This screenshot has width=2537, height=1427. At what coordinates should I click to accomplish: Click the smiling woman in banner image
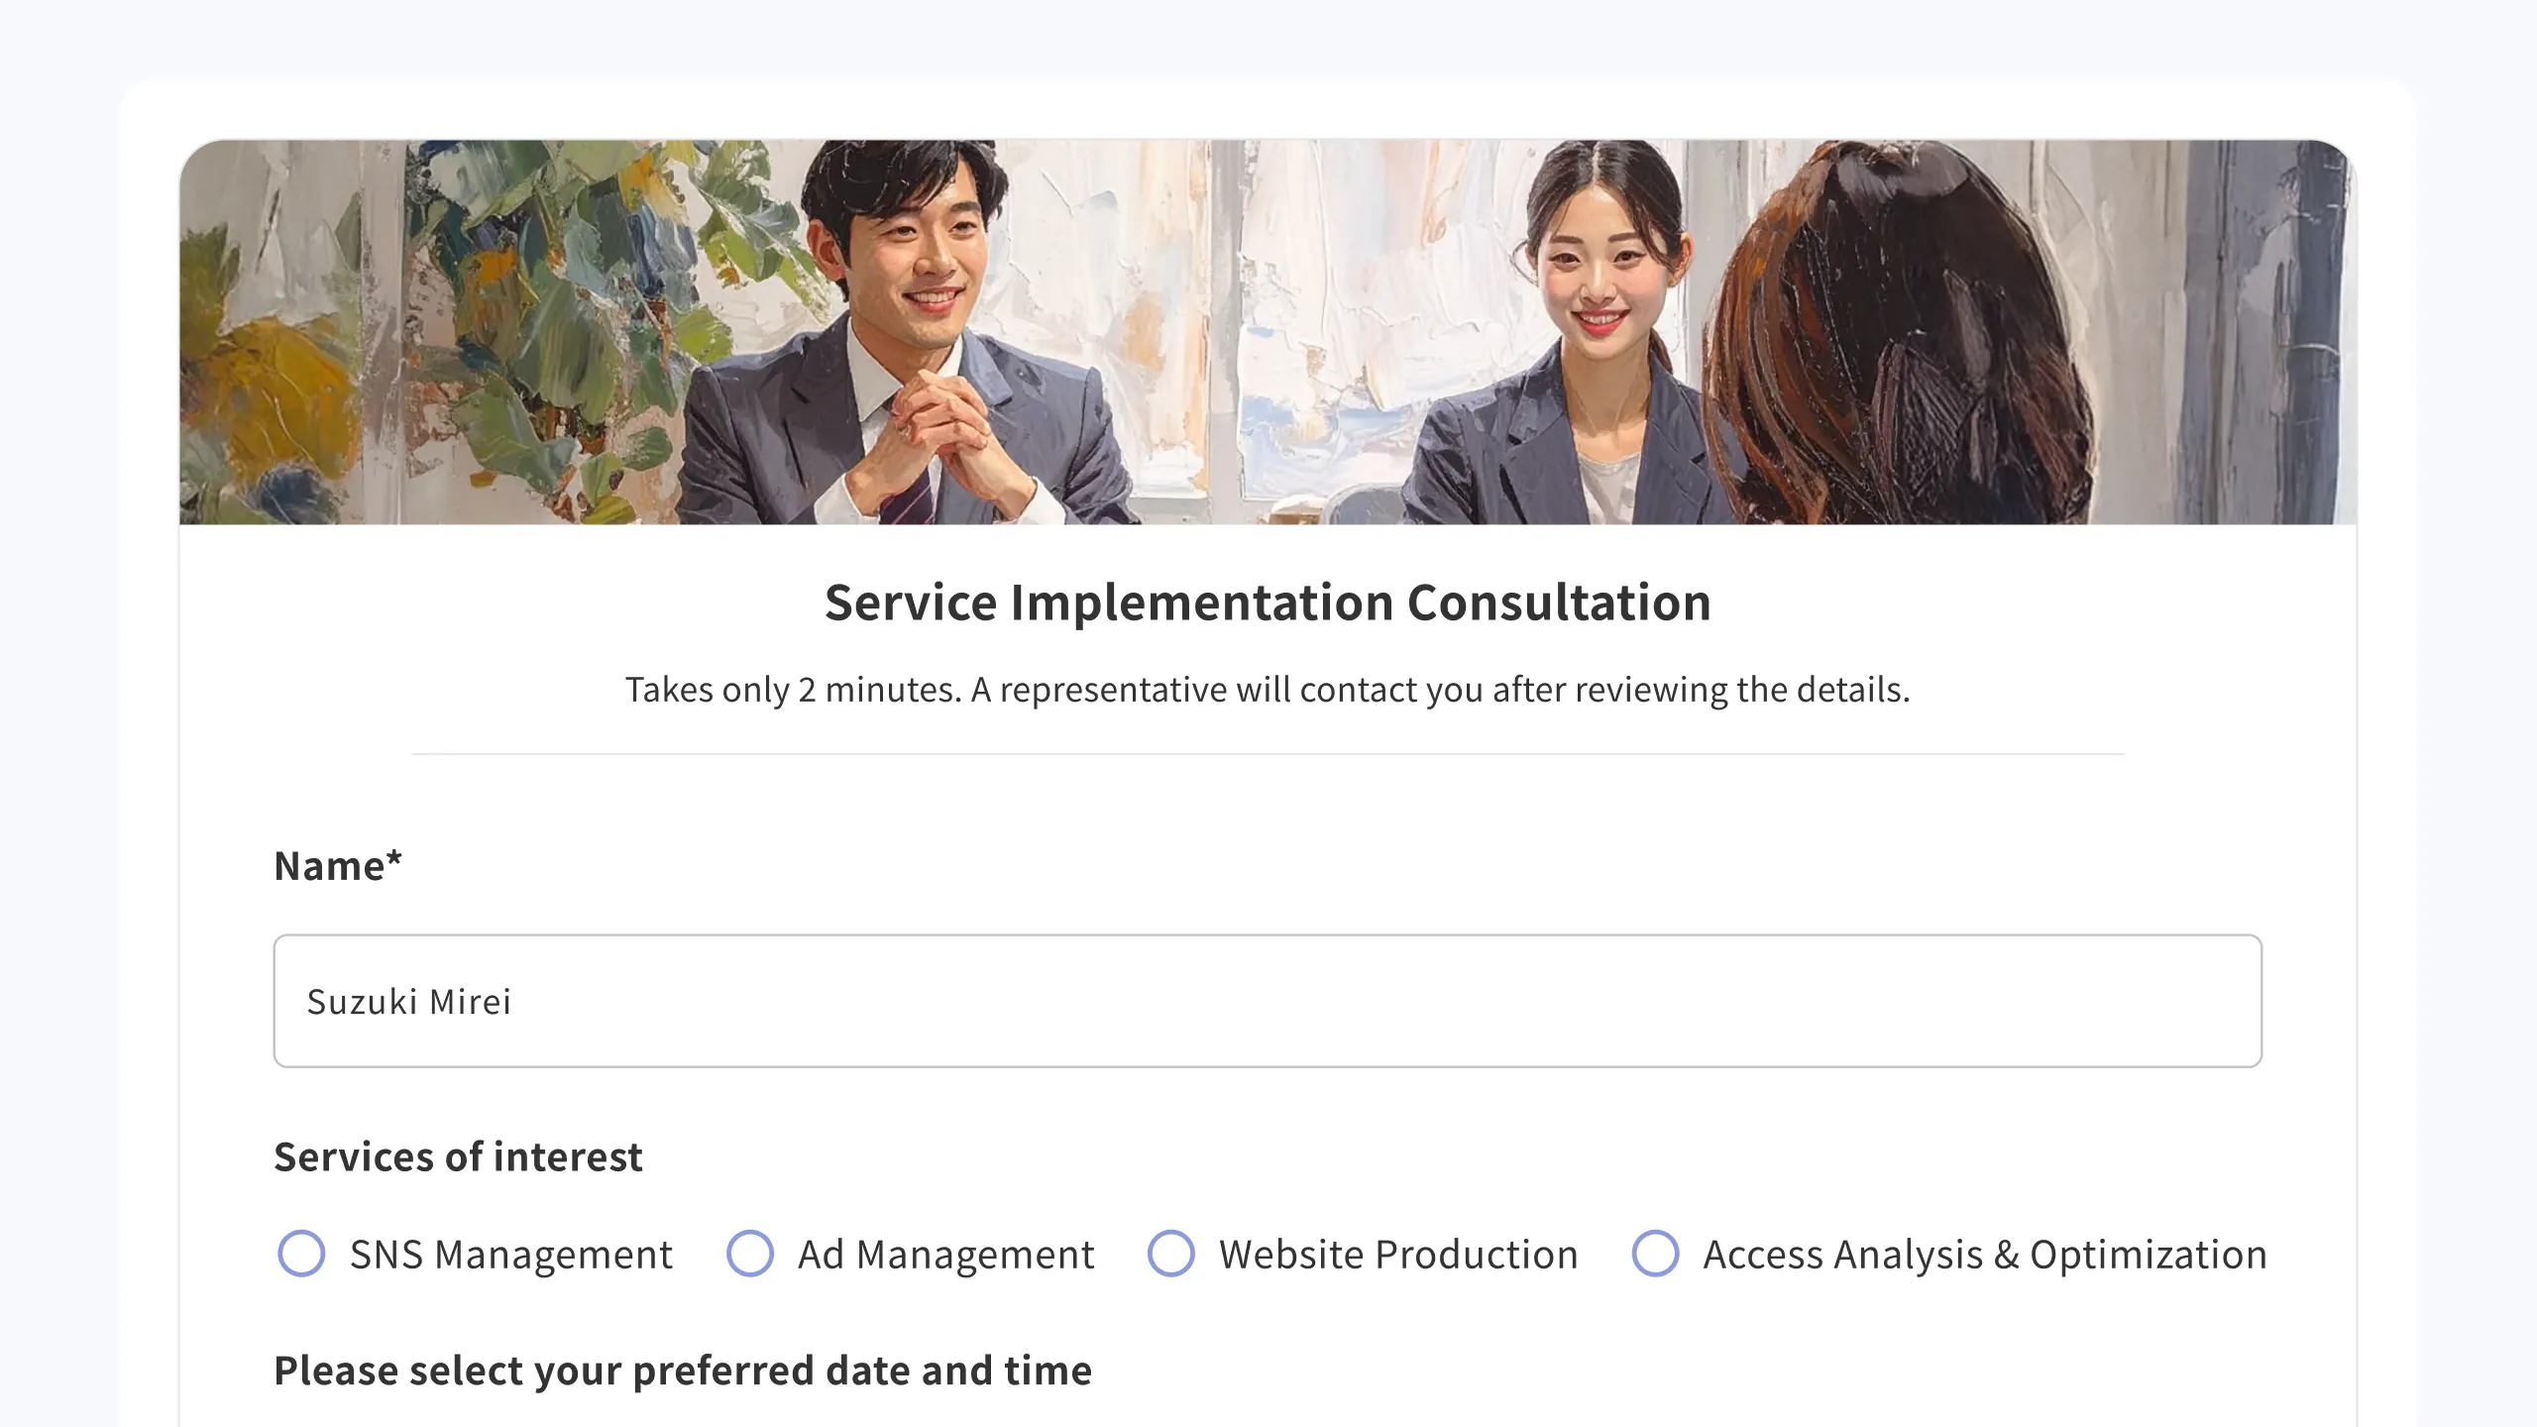pyautogui.click(x=1596, y=268)
